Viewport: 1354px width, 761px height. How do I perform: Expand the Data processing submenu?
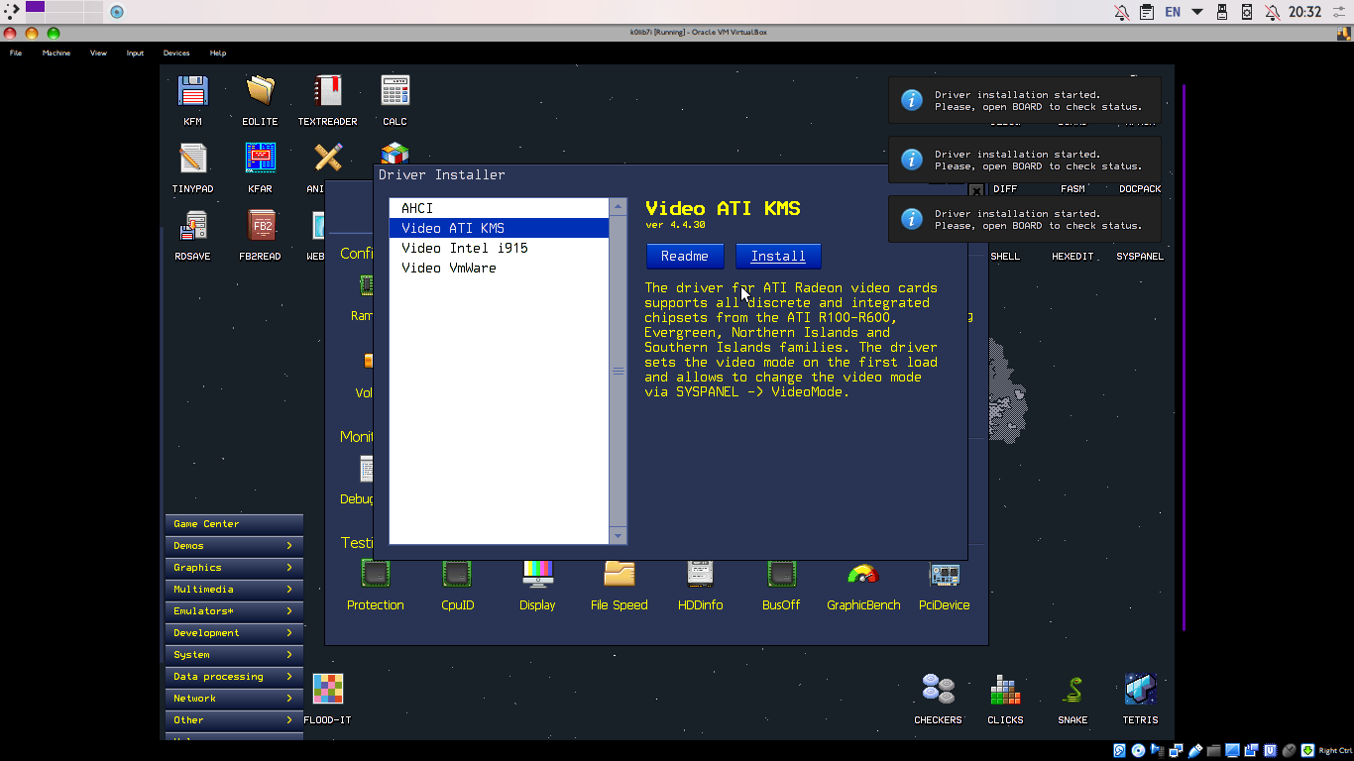(x=234, y=677)
